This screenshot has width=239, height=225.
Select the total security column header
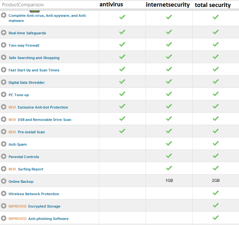pyautogui.click(x=213, y=5)
